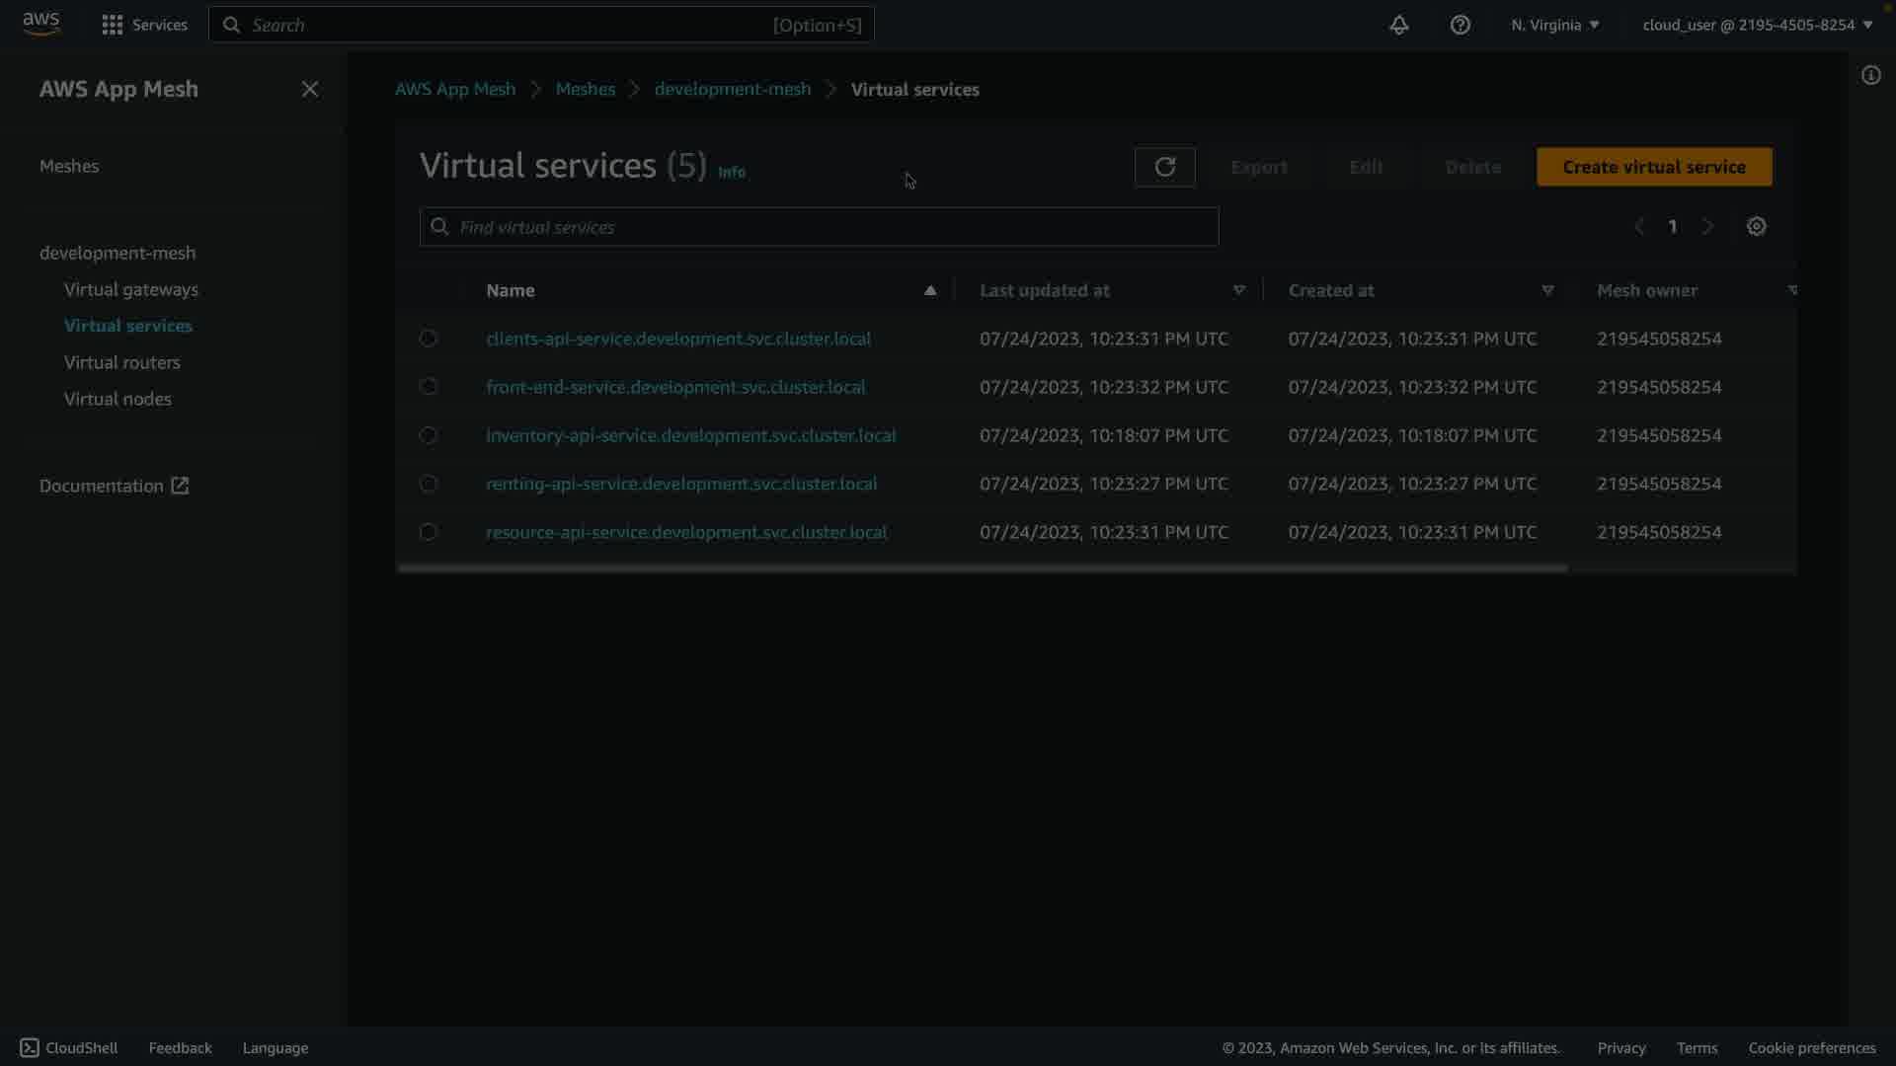The width and height of the screenshot is (1896, 1066).
Task: Sort by Last updated at column arrow
Action: pyautogui.click(x=1238, y=290)
